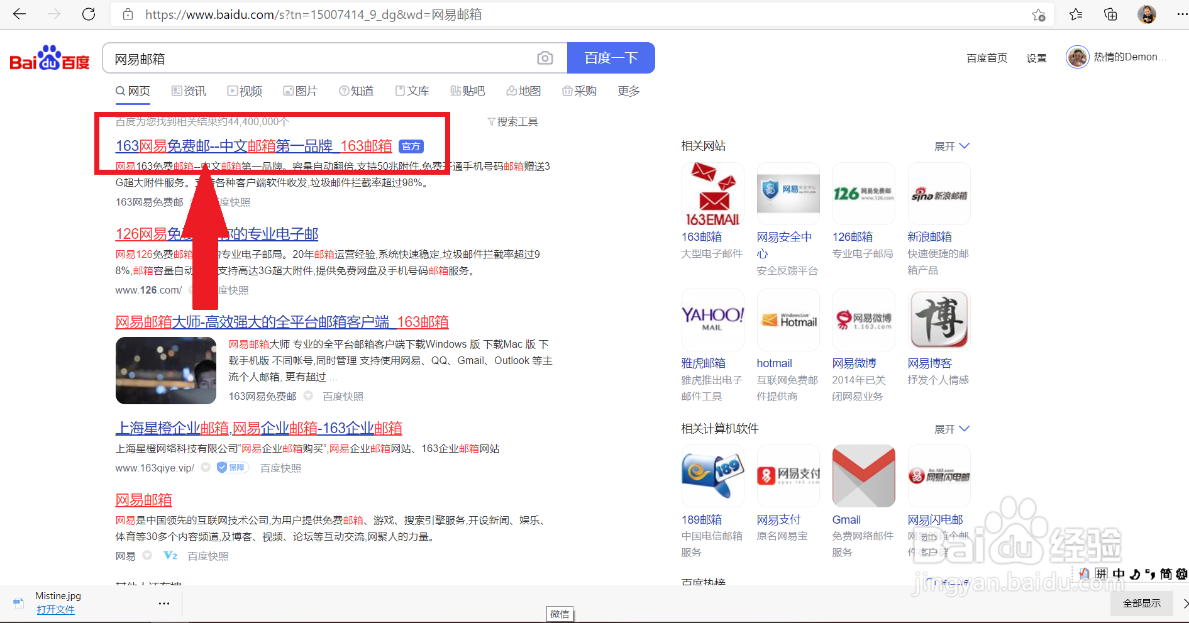Click the V2 credibility badge
The height and width of the screenshot is (623, 1189).
170,556
